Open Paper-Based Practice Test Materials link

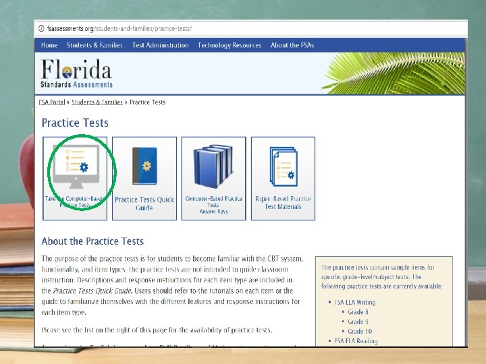[283, 203]
